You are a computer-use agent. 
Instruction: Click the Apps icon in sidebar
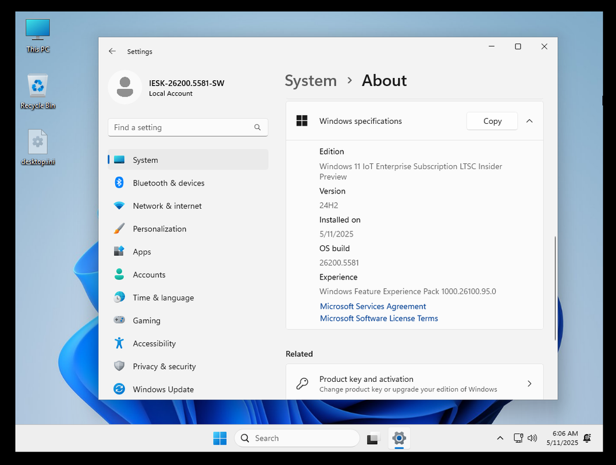119,251
